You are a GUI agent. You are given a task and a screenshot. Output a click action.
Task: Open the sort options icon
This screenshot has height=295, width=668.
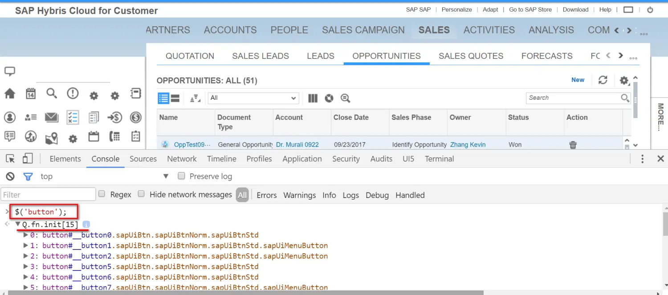tap(196, 98)
